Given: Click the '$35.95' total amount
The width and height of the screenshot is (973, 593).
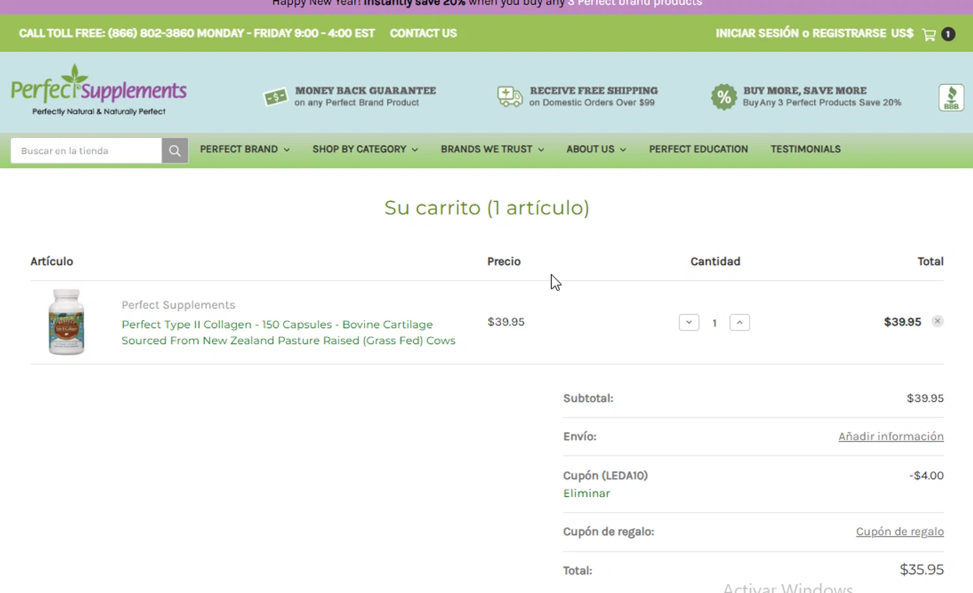Looking at the screenshot, I should click(921, 570).
